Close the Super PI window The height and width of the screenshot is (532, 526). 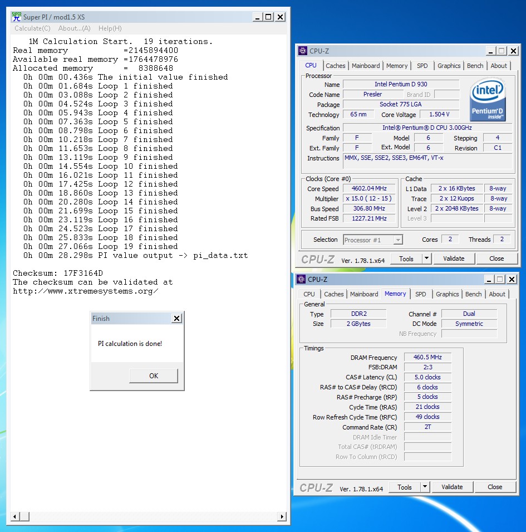point(280,17)
